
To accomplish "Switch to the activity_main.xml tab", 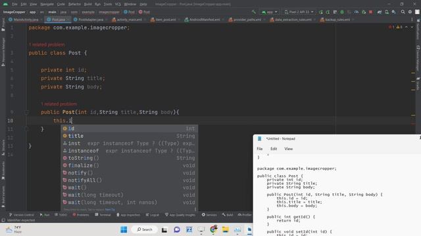I will point(129,20).
